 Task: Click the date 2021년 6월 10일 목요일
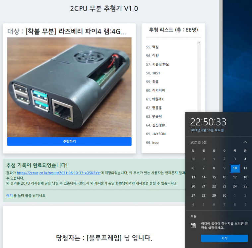point(207,130)
